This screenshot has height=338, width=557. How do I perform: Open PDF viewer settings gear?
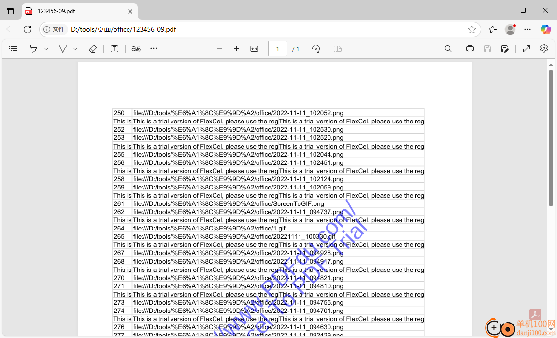tap(544, 49)
